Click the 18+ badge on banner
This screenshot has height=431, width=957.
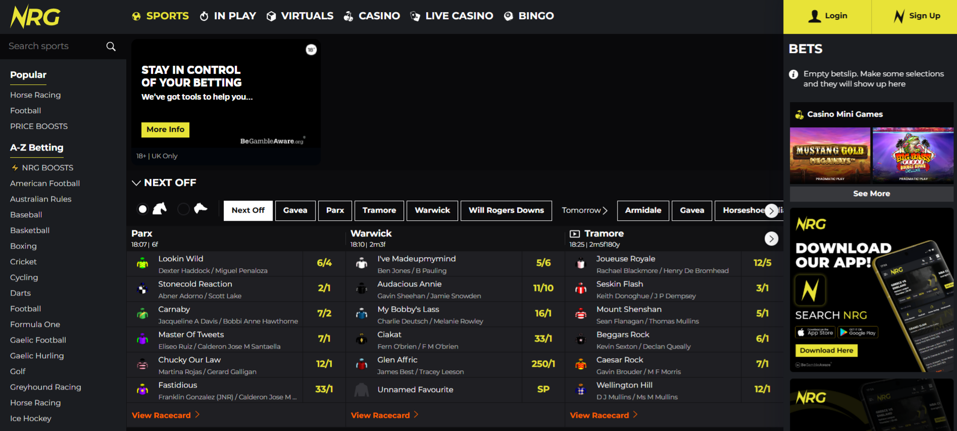[311, 50]
